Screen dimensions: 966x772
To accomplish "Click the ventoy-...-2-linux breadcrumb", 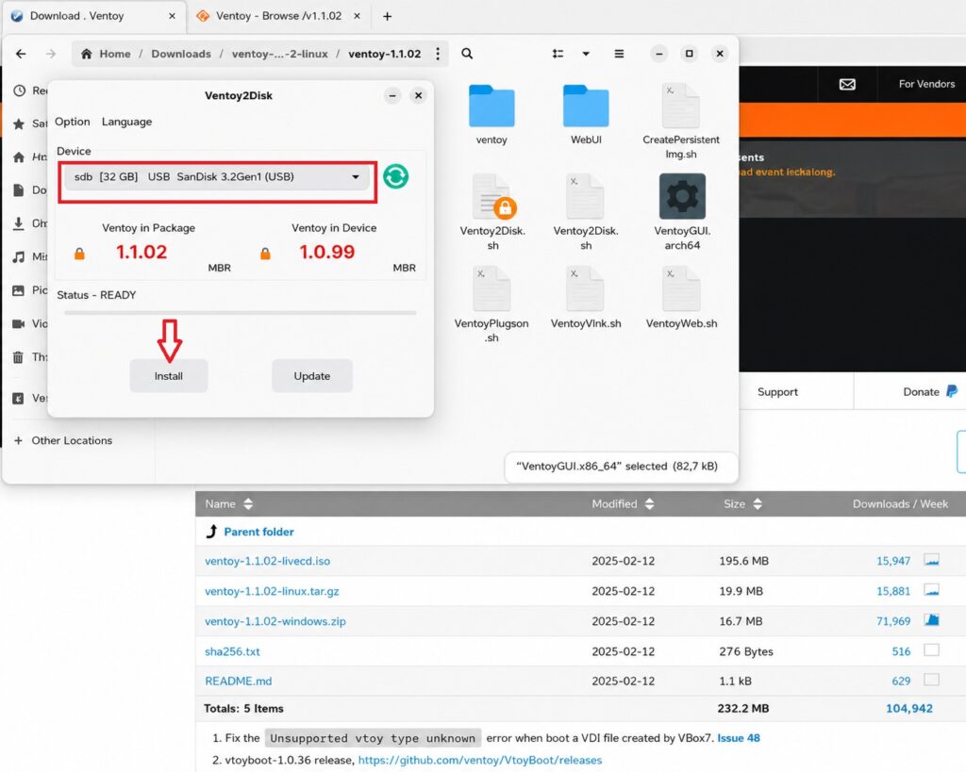I will click(279, 54).
